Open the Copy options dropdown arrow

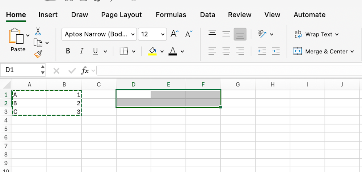tap(47, 43)
